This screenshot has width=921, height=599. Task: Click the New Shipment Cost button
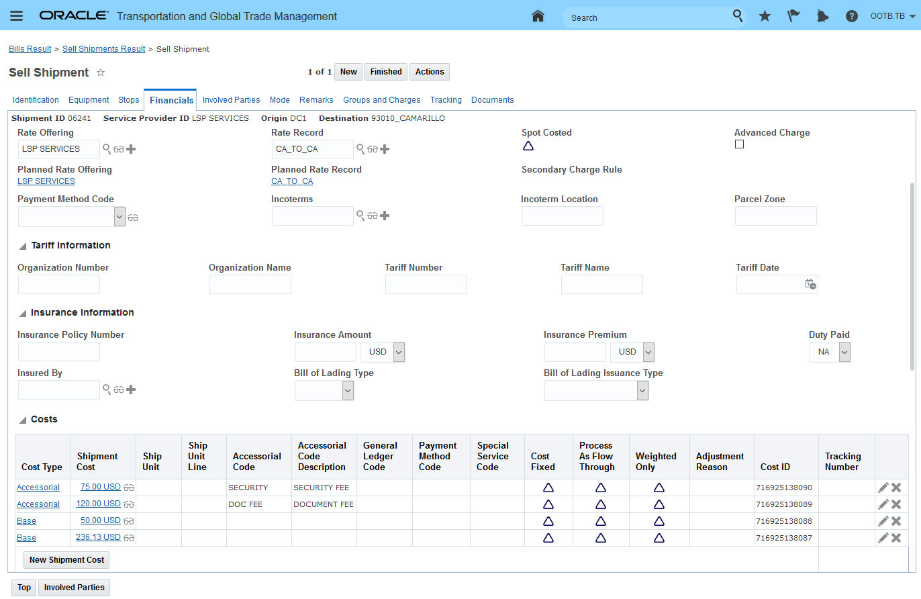(x=66, y=560)
